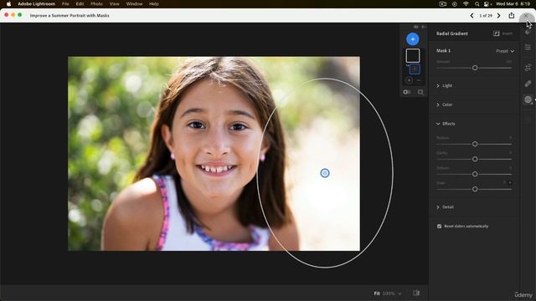Viewport: 536px width, 301px height.
Task: Open the File menu
Action: click(65, 3)
